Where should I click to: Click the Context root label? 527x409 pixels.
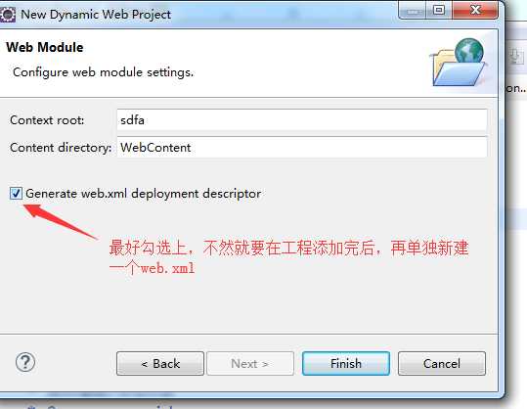coord(47,120)
